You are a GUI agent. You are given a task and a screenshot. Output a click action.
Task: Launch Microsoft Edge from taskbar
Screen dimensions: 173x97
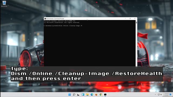[x=92, y=95]
